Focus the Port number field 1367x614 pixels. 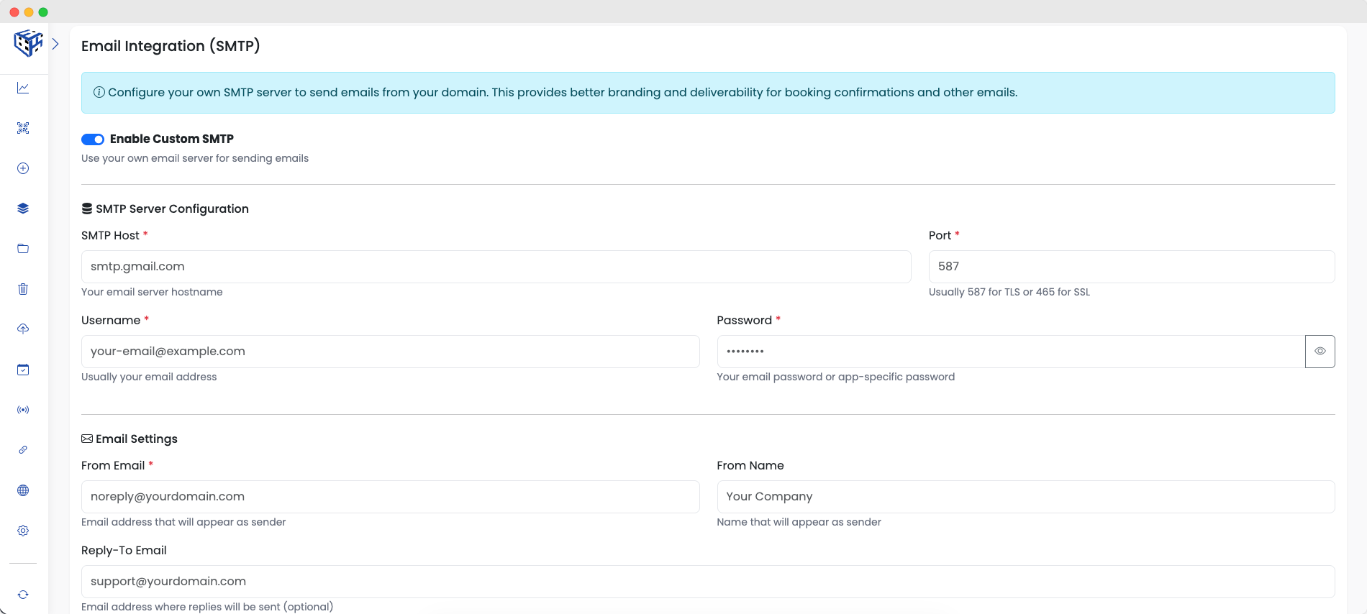point(1131,267)
